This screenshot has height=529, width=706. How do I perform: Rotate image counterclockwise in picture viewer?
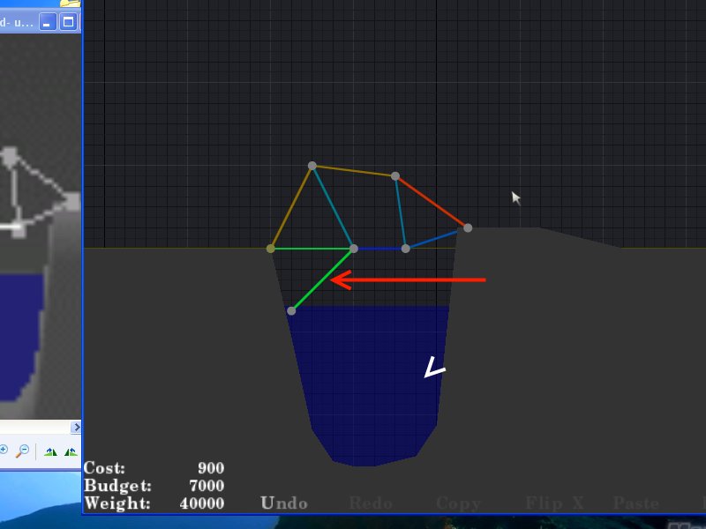point(70,451)
